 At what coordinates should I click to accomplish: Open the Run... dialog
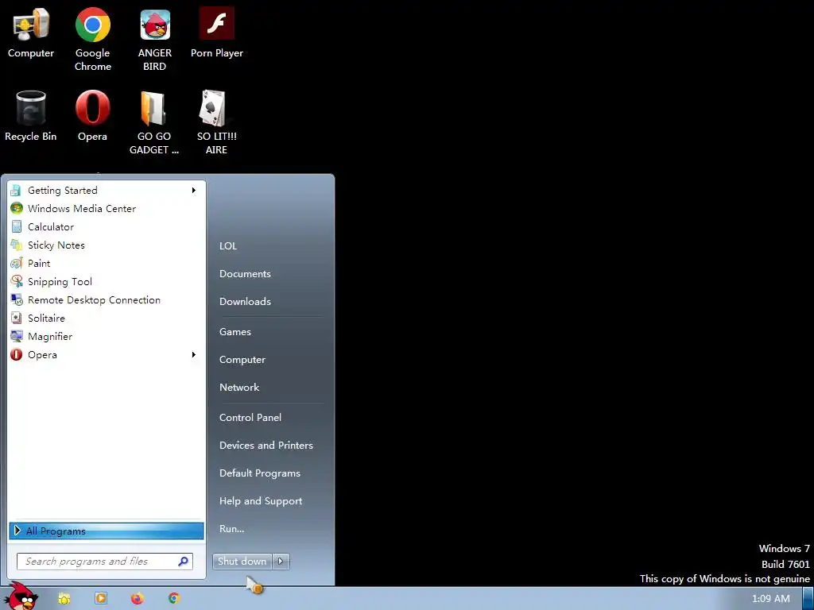[231, 529]
